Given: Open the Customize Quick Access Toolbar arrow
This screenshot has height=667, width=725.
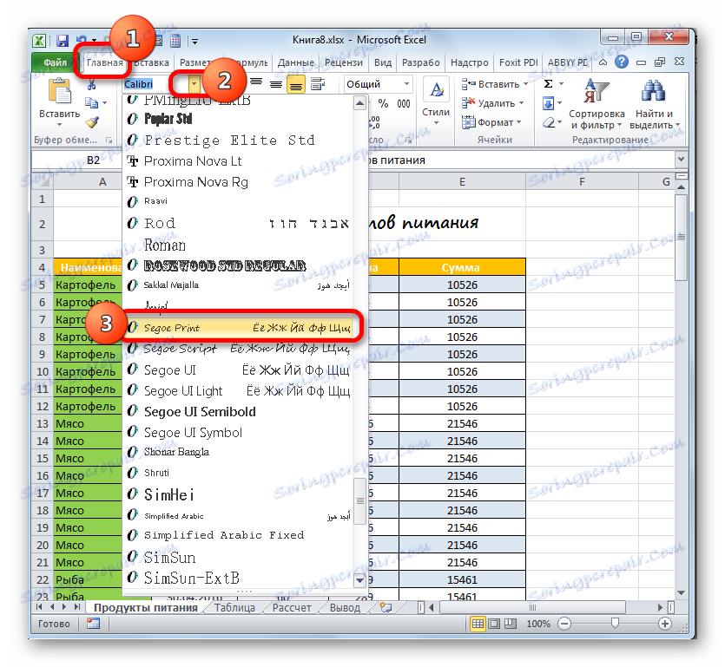Looking at the screenshot, I should 195,41.
